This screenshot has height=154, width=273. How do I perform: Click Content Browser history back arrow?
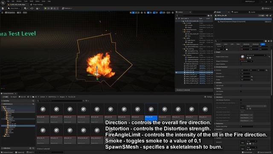[28, 97]
